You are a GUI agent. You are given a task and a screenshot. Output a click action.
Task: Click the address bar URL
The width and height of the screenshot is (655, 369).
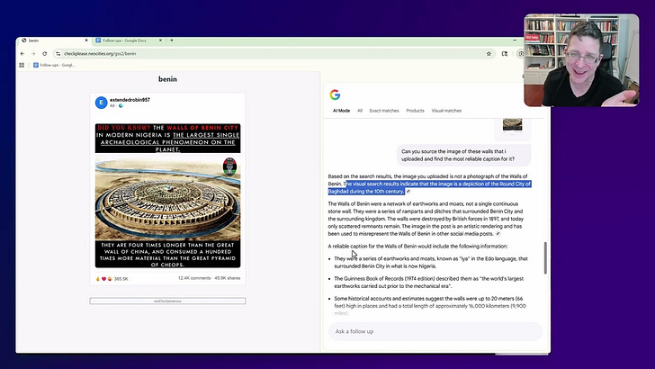pos(100,53)
